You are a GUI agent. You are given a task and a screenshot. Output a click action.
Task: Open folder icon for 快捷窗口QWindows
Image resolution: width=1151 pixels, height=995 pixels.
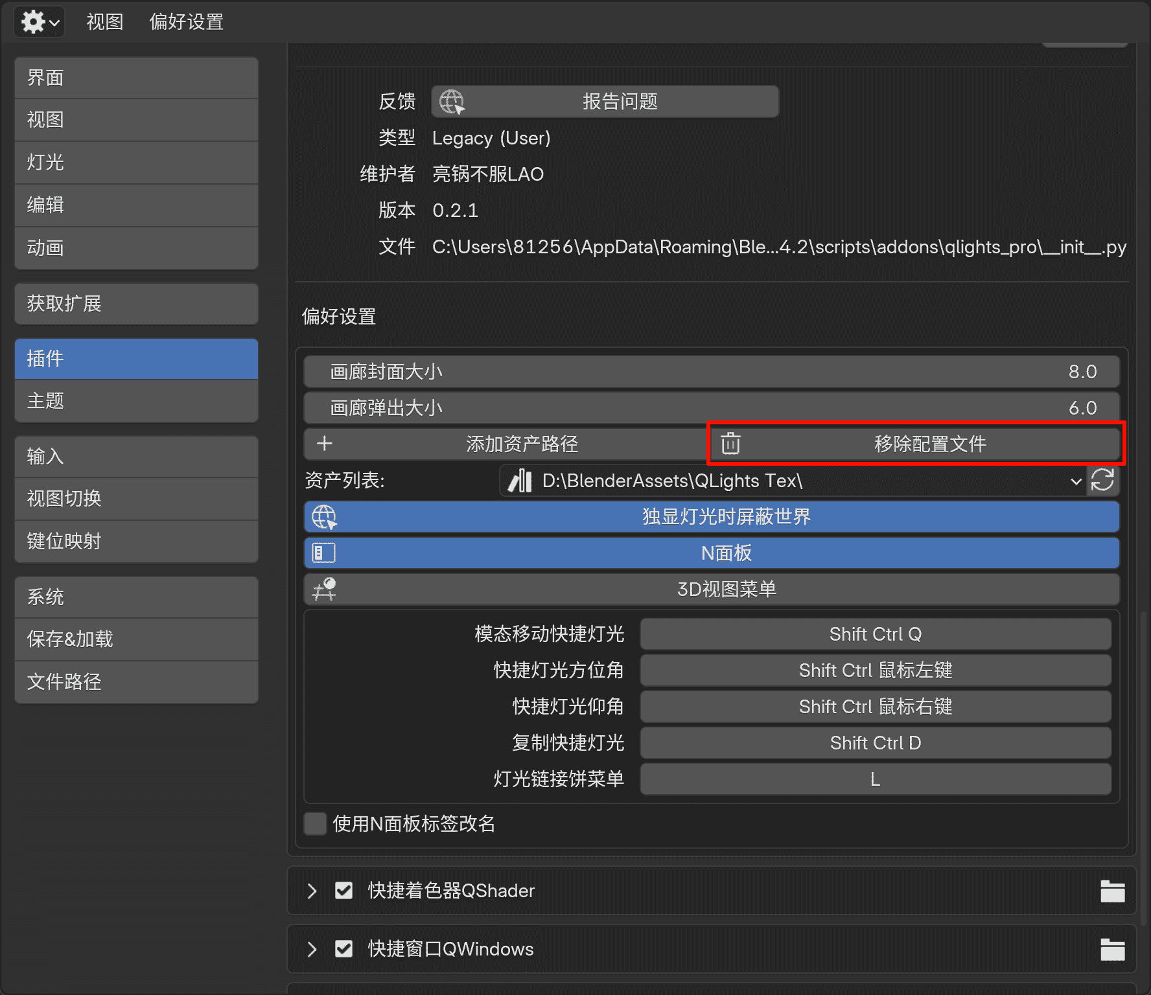[x=1112, y=950]
